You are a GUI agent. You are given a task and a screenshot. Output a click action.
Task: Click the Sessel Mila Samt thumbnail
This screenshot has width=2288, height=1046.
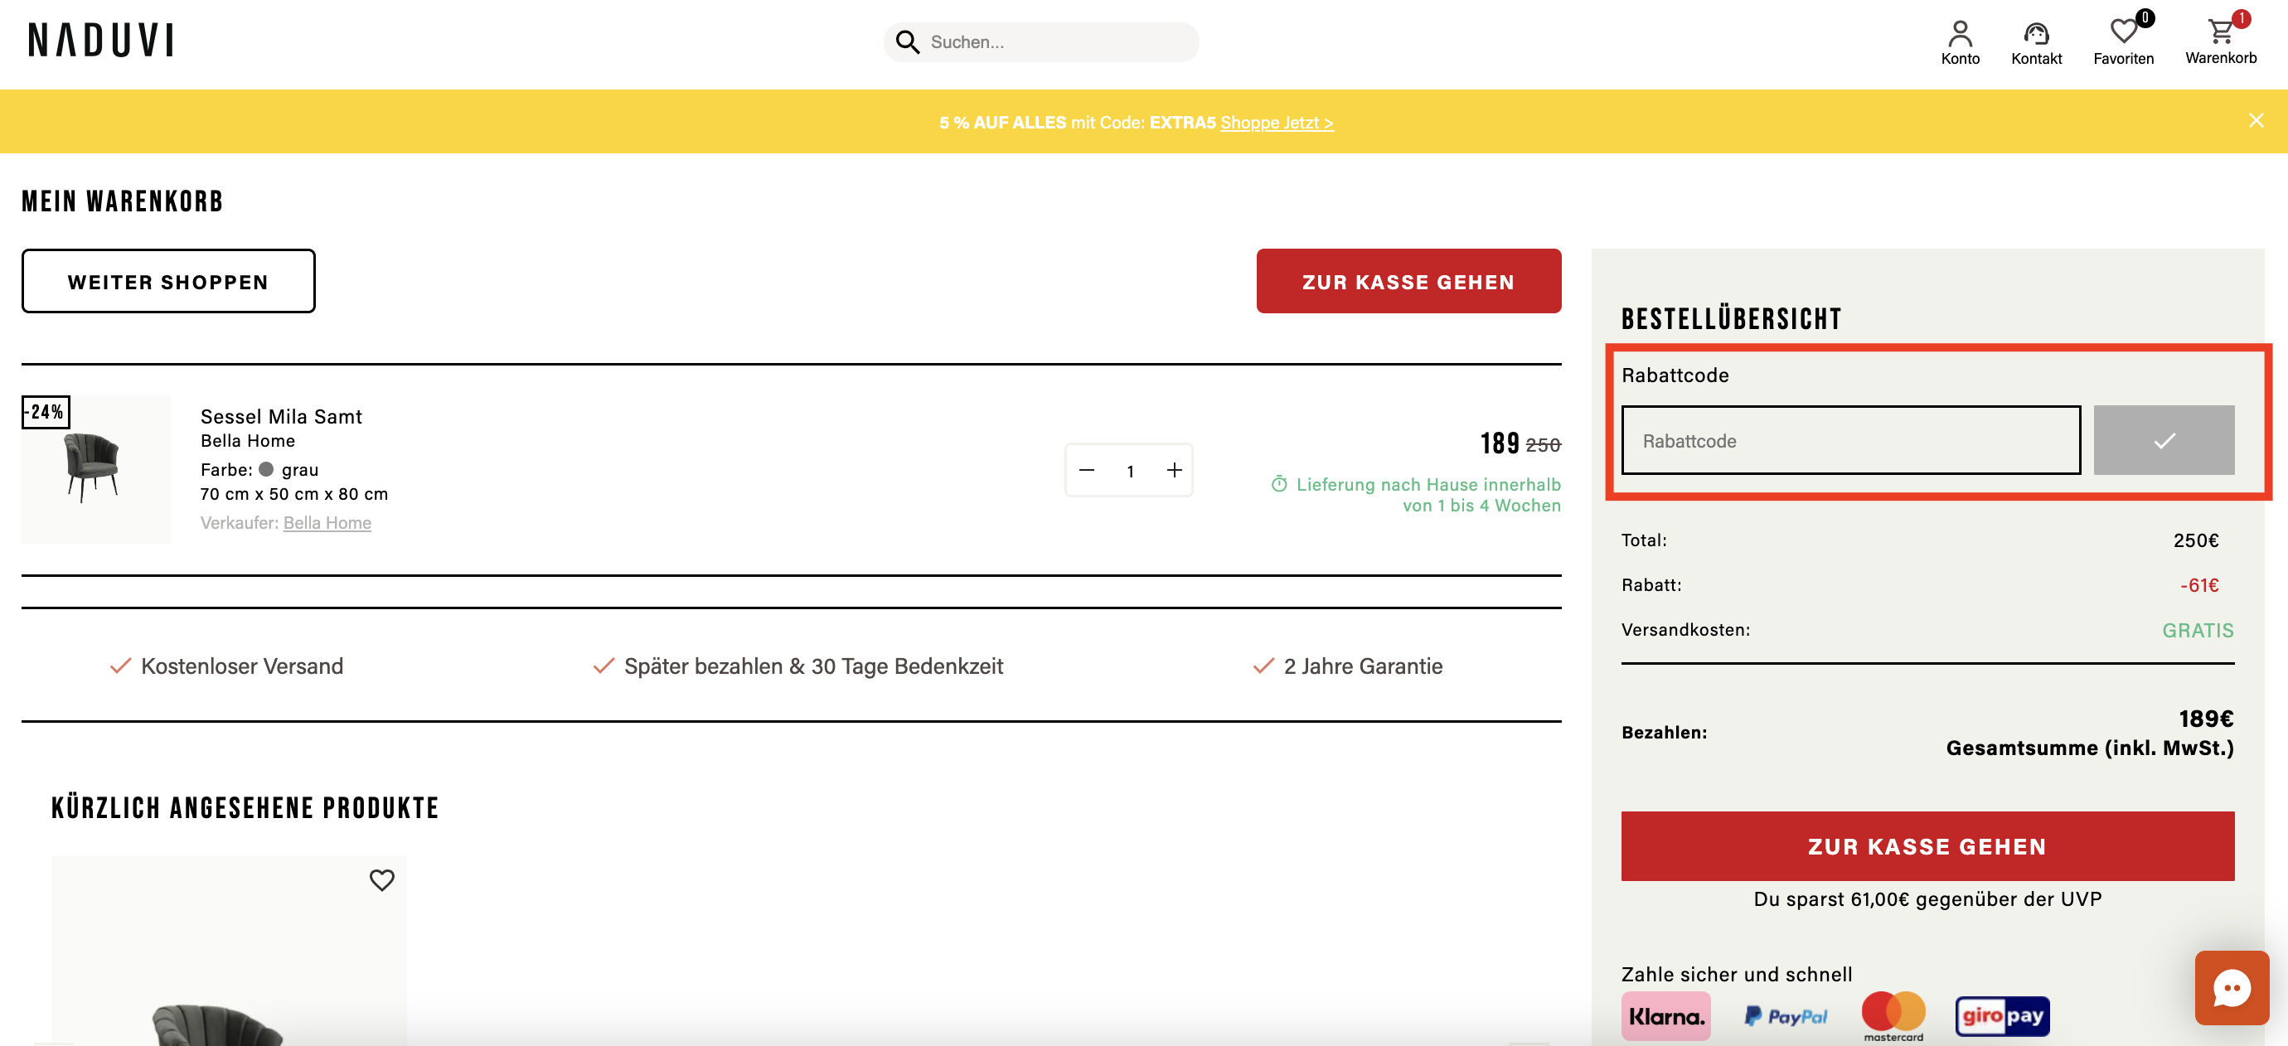[96, 470]
